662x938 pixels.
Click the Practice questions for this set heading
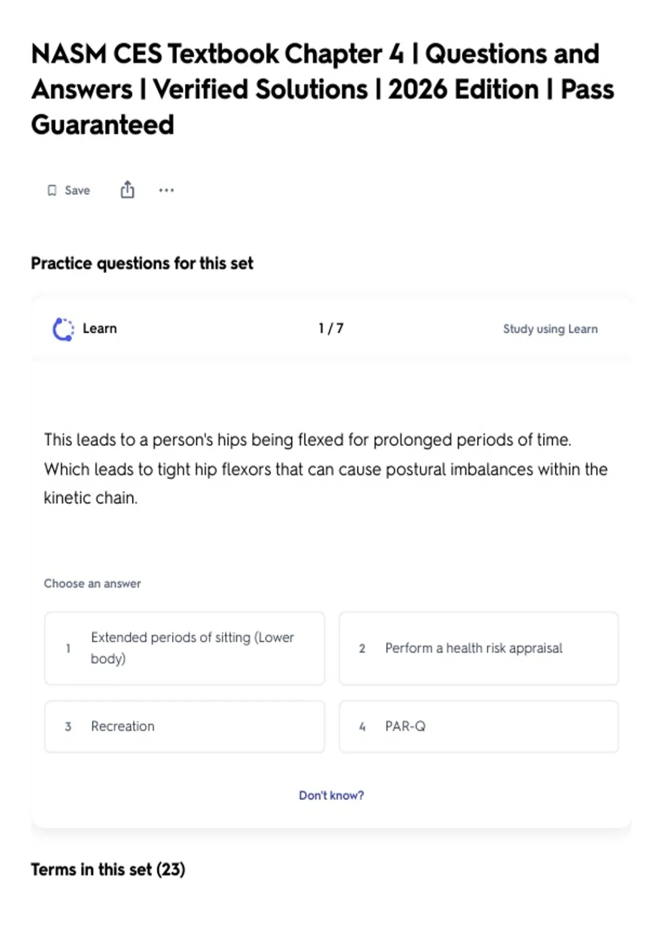pos(142,263)
